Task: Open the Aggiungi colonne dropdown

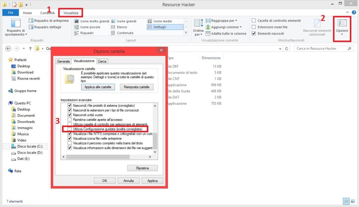Action: click(x=226, y=27)
